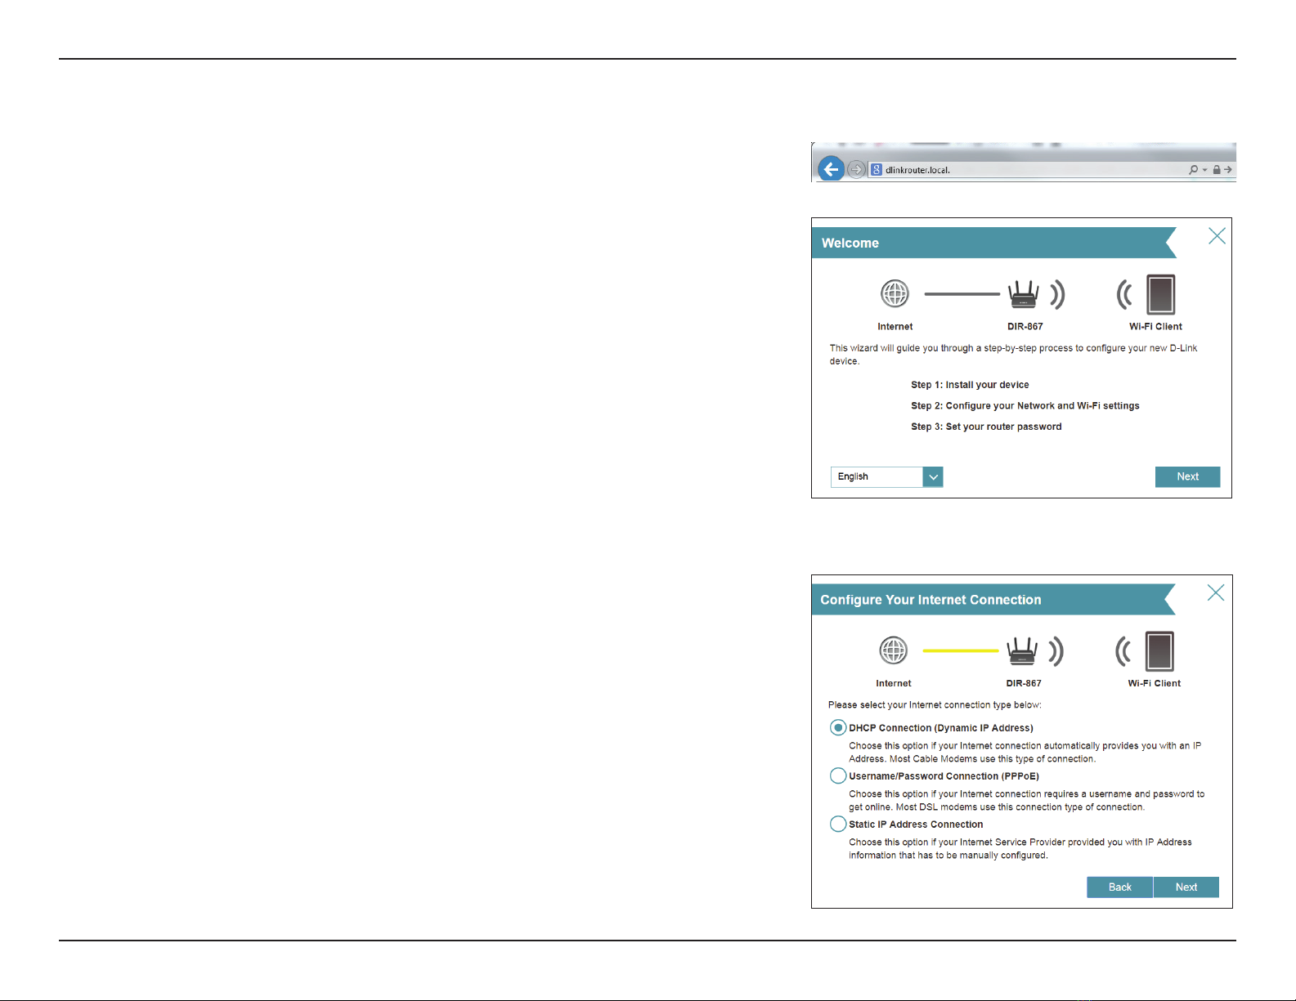This screenshot has width=1296, height=1001.
Task: Close the Welcome wizard dialog
Action: coord(1217,236)
